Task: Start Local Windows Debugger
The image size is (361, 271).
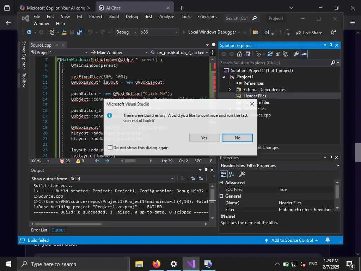Action: pyautogui.click(x=211, y=32)
